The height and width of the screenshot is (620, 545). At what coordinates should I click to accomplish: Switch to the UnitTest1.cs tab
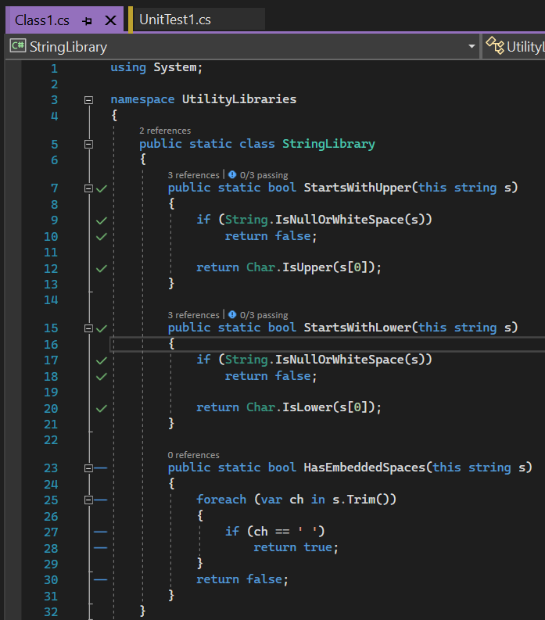pos(174,20)
